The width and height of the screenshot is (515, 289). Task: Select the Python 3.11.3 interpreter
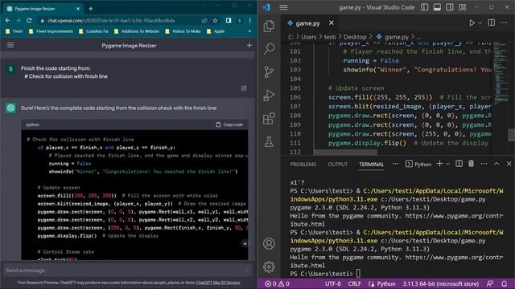pyautogui.click(x=440, y=283)
